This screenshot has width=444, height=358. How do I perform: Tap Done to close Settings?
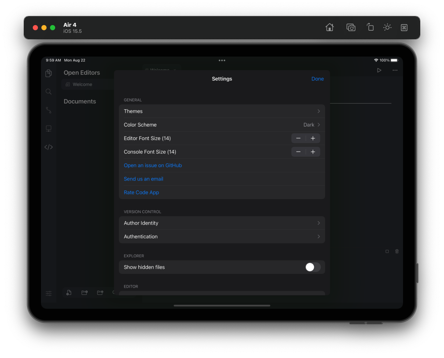pos(318,79)
